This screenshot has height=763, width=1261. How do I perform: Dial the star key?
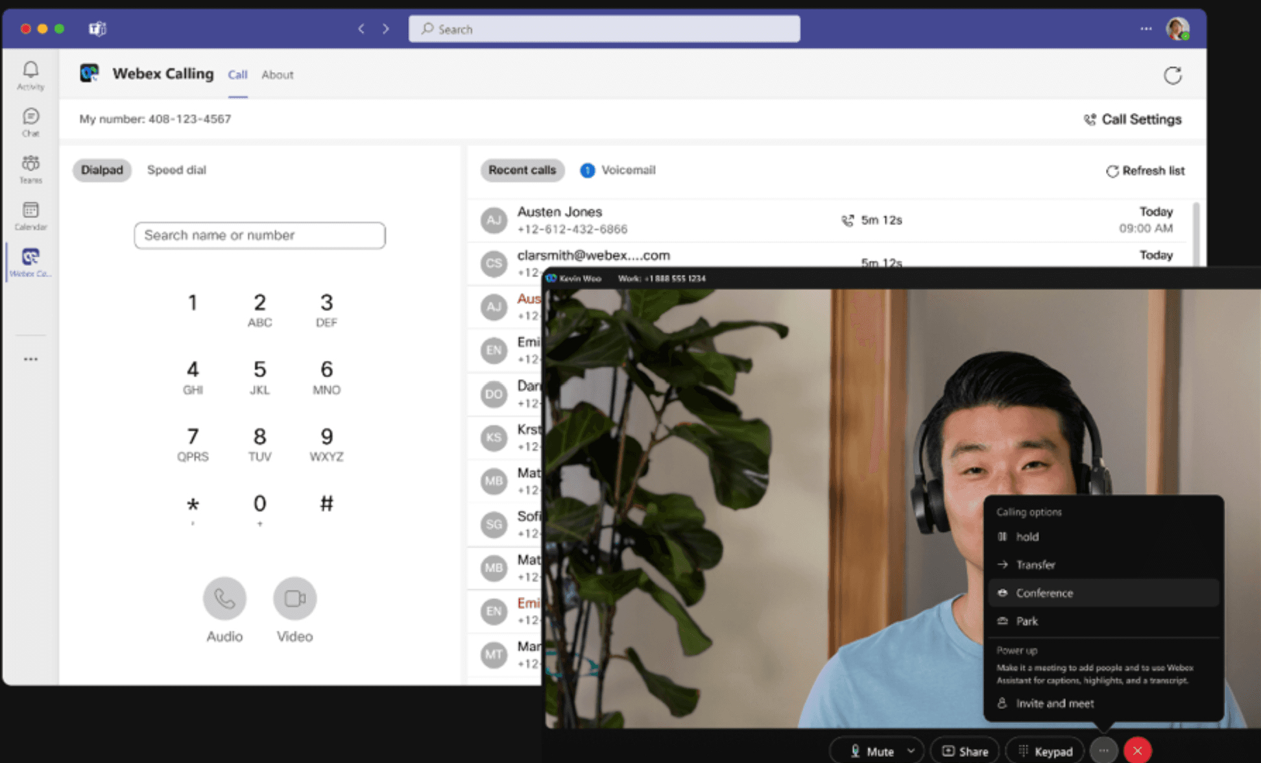[x=193, y=509]
